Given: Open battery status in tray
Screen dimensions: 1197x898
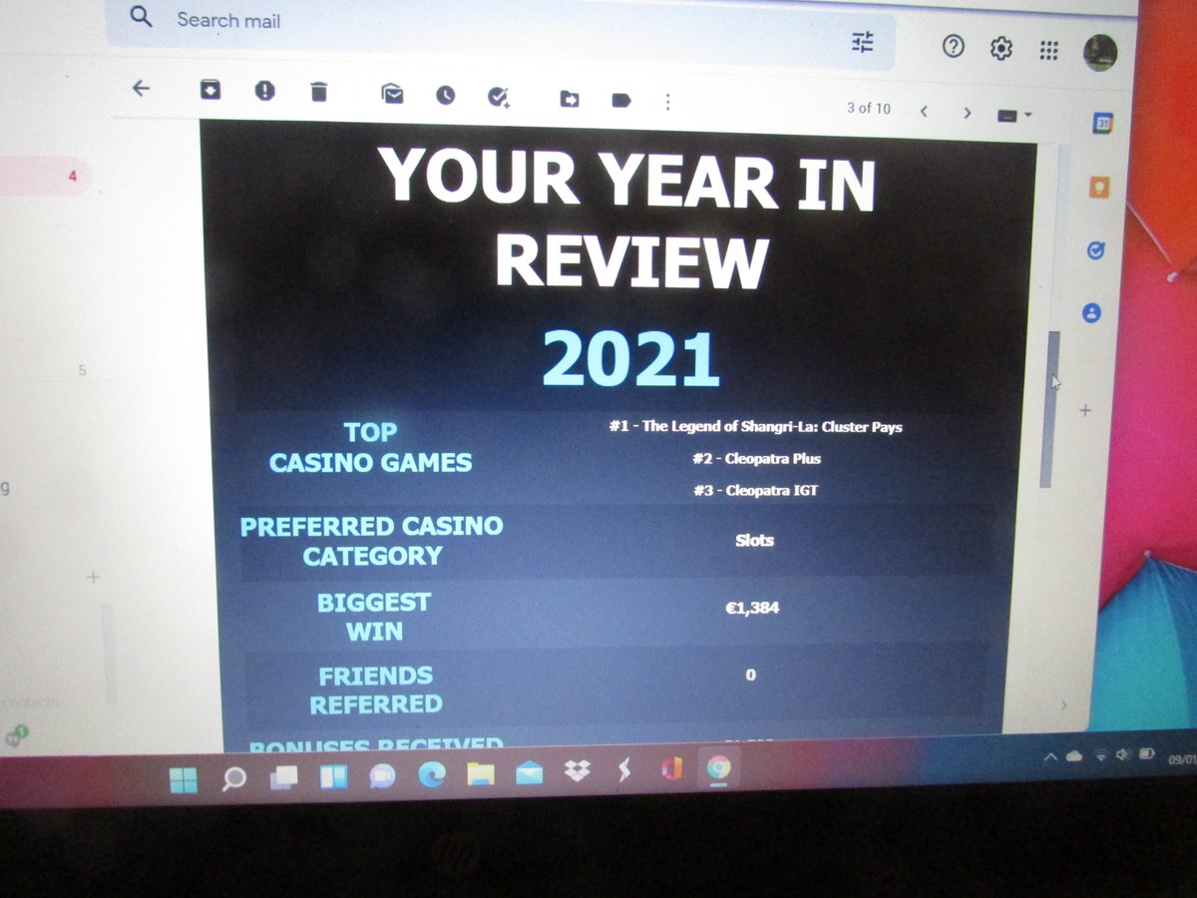Looking at the screenshot, I should (x=1147, y=755).
